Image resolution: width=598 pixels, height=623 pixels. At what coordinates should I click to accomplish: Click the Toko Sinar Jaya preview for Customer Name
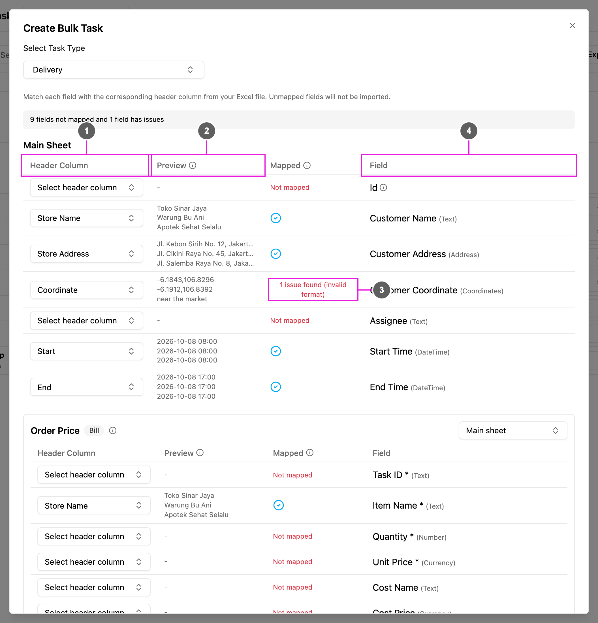182,208
